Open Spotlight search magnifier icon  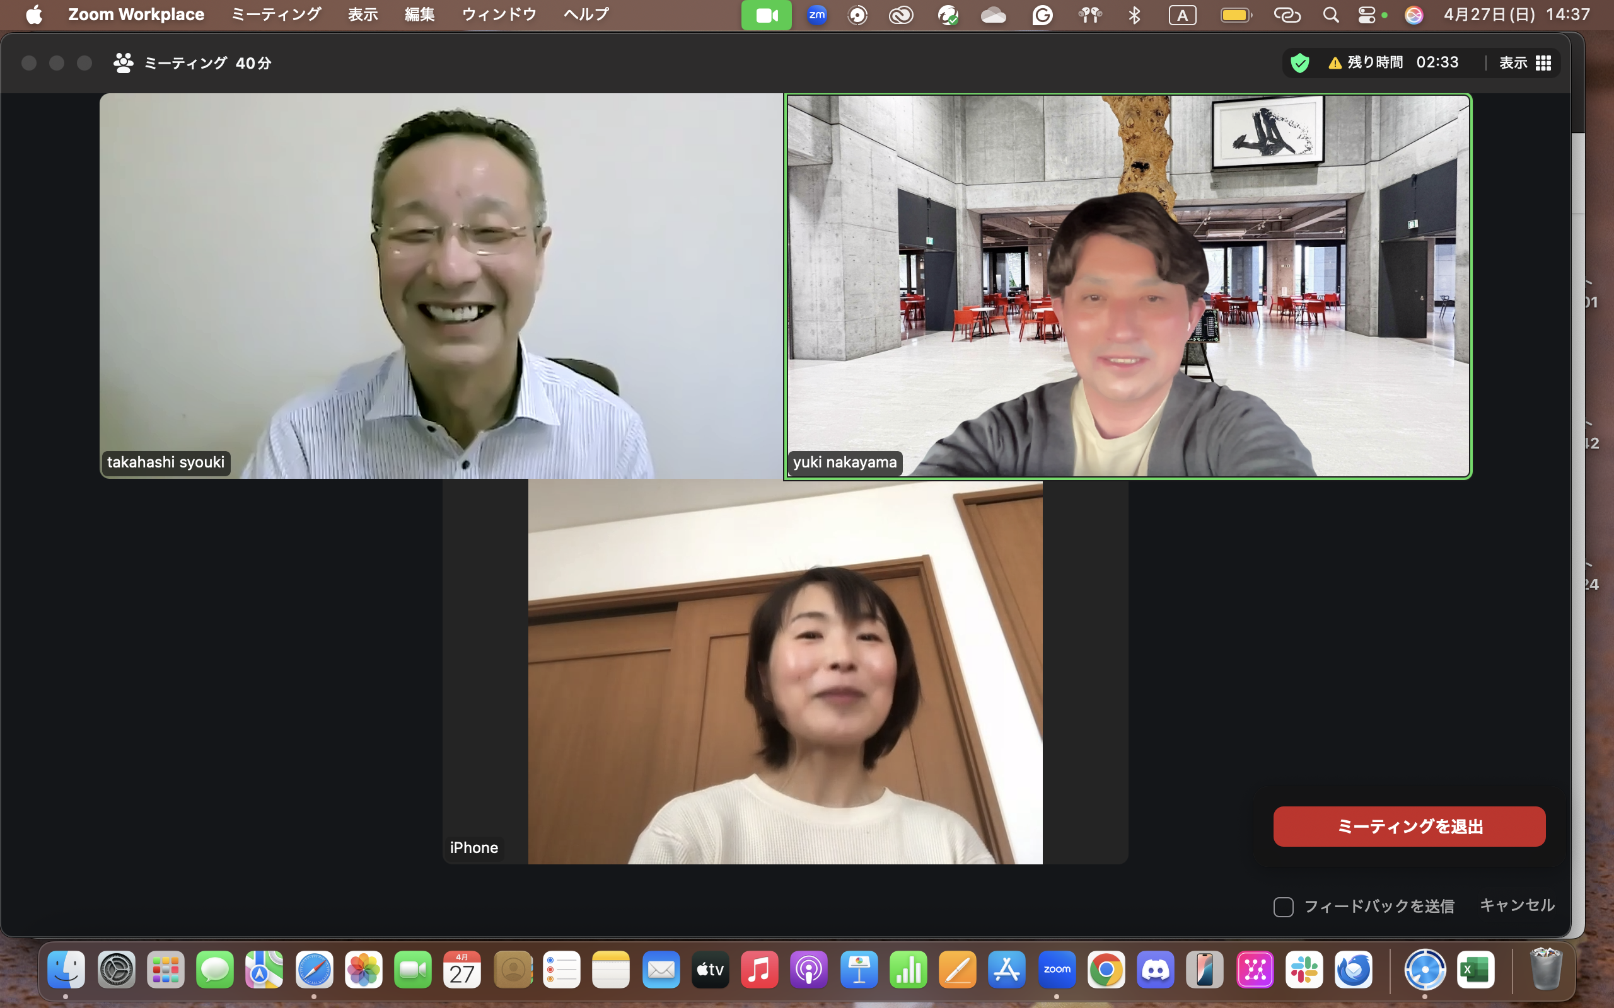pos(1330,14)
